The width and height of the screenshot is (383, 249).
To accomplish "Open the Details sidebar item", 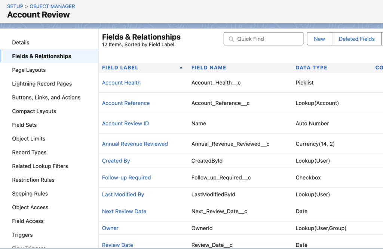I will (x=21, y=43).
